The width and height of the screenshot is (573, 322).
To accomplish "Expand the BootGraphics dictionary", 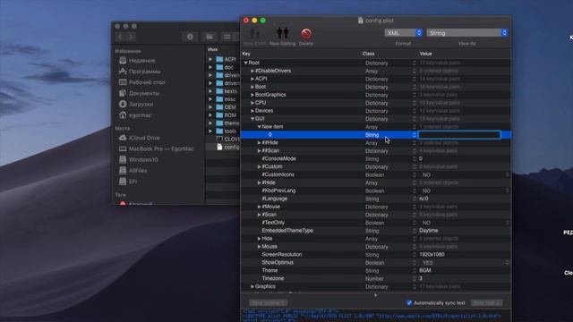I will (x=252, y=95).
